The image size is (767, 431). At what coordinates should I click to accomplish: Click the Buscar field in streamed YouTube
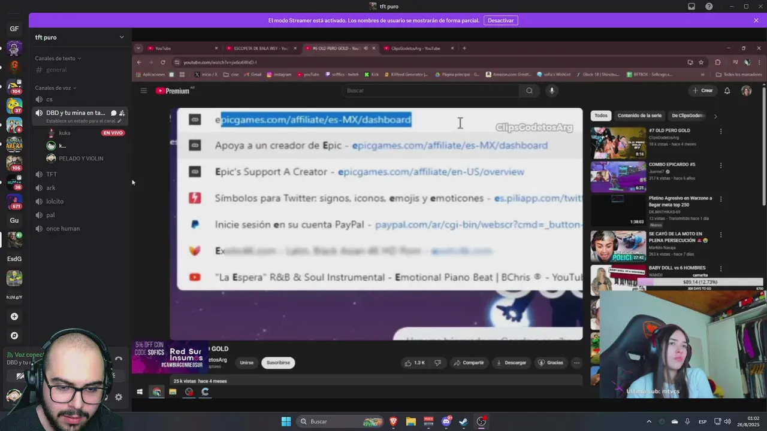(x=431, y=90)
